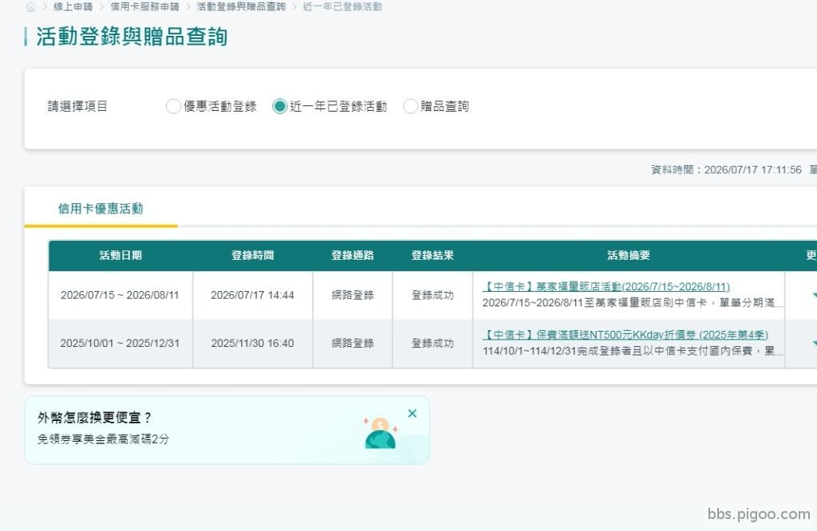Click 活動日期 column header

coord(120,255)
